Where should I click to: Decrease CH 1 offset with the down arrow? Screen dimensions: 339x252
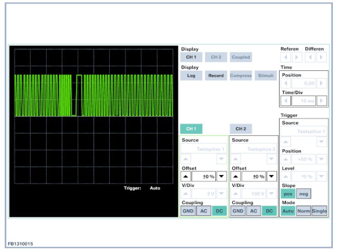tap(221, 177)
